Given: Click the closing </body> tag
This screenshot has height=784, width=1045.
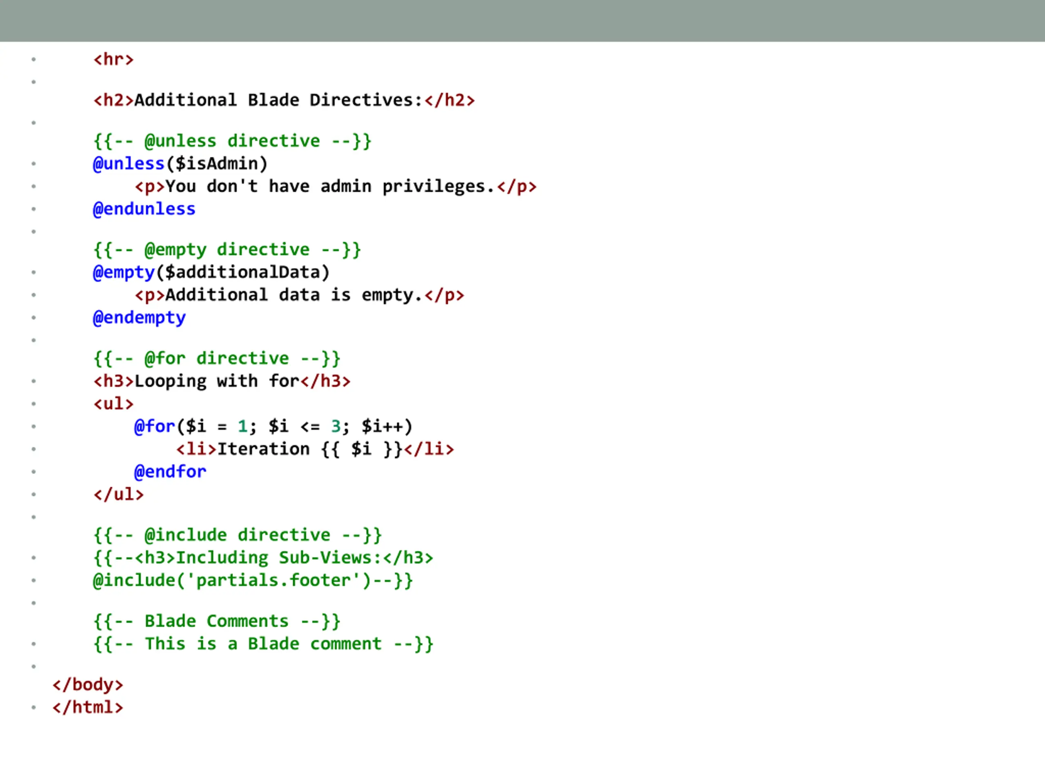Looking at the screenshot, I should pos(88,685).
